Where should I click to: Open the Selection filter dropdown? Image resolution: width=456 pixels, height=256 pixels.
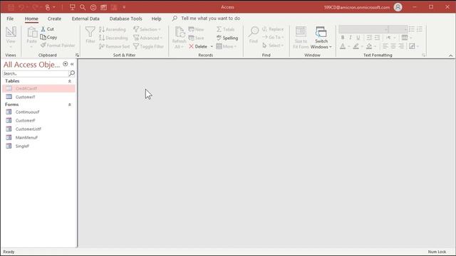pos(147,29)
